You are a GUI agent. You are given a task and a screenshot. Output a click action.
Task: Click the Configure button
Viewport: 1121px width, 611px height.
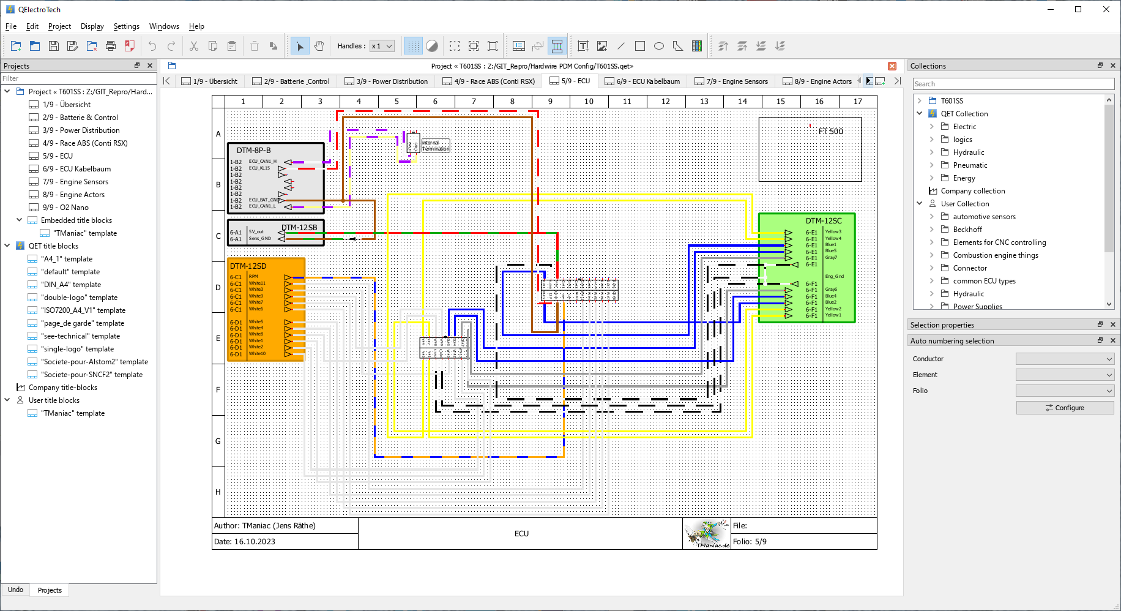(1065, 408)
